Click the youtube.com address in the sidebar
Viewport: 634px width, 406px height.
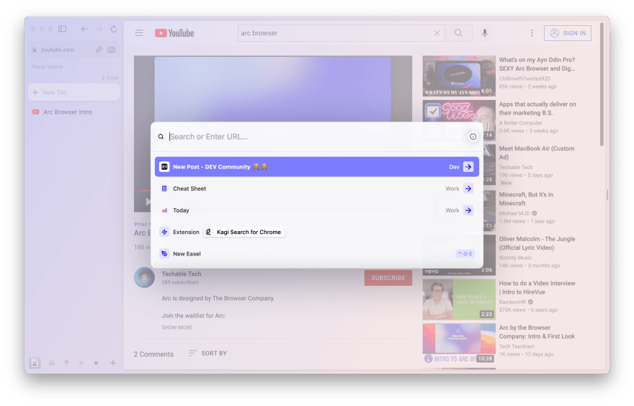(58, 50)
